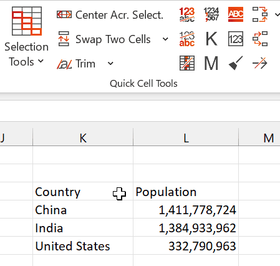This screenshot has width=280, height=266.
Task: Expand the Trim dropdown arrow
Action: pyautogui.click(x=110, y=64)
